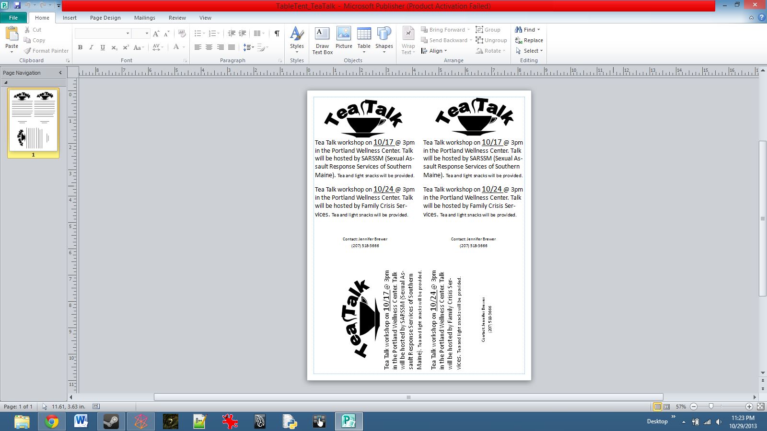
Task: Click the Help question mark icon
Action: pos(761,18)
